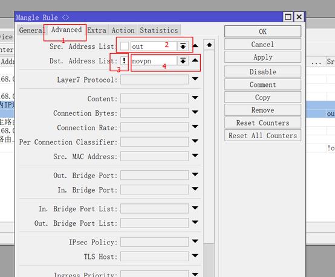This screenshot has width=335, height=277.
Task: Click the Content input field
Action: tap(154, 98)
